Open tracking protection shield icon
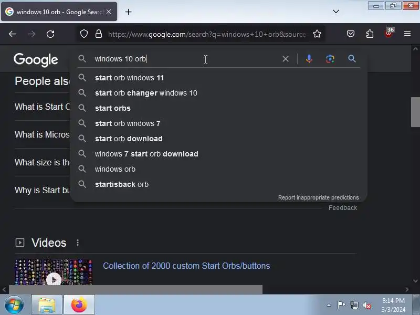This screenshot has height=315, width=420. coord(84,34)
